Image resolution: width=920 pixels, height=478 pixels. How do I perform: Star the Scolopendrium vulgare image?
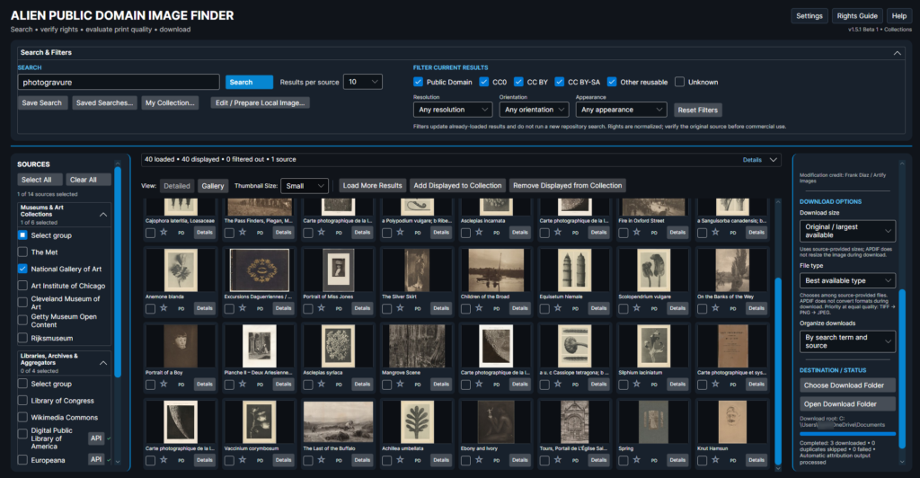point(636,308)
